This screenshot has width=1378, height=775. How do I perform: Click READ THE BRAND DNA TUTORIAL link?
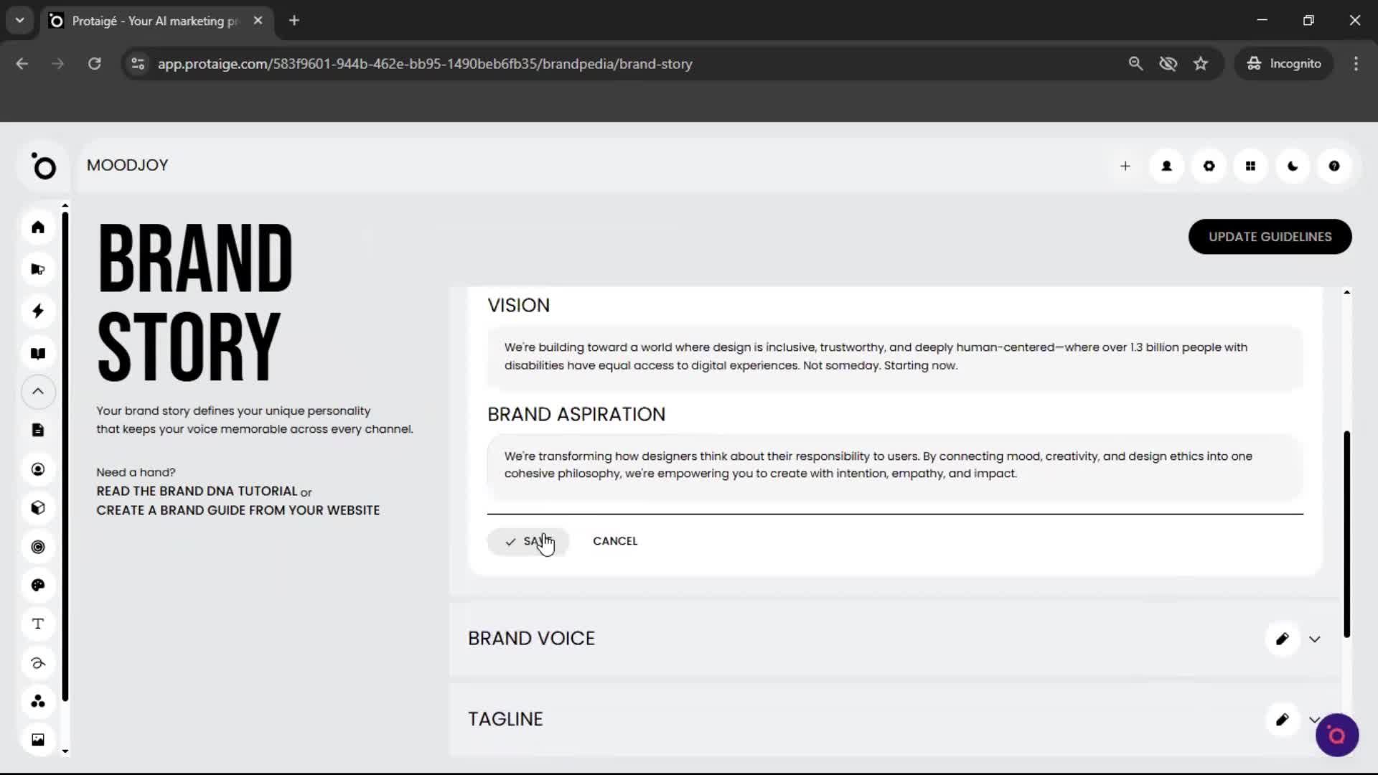pos(197,491)
